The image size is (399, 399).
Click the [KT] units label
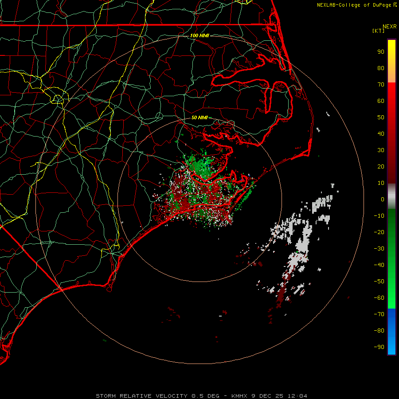pyautogui.click(x=379, y=31)
